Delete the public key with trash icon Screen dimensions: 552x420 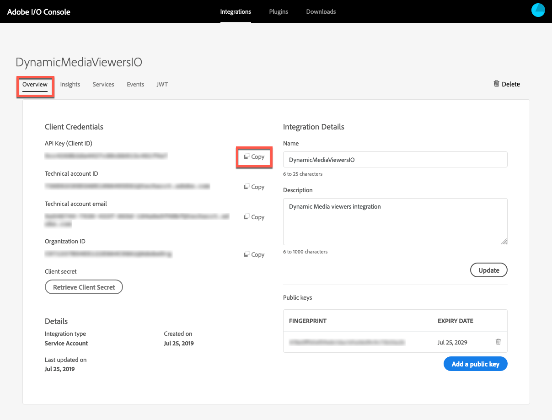point(498,342)
